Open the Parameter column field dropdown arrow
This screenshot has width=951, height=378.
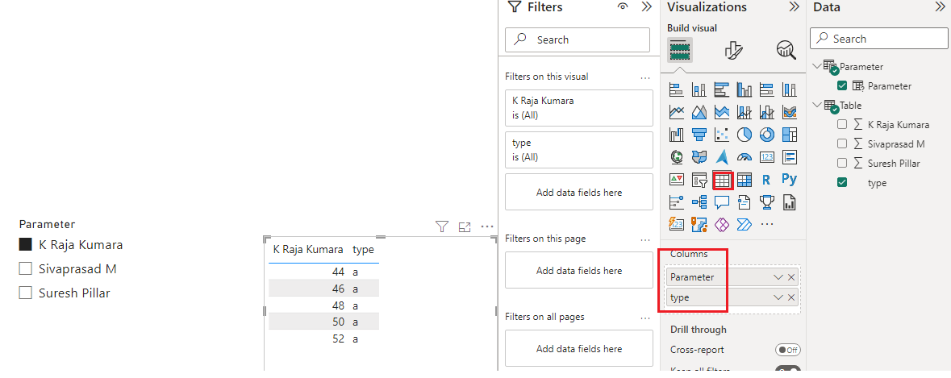pyautogui.click(x=778, y=277)
